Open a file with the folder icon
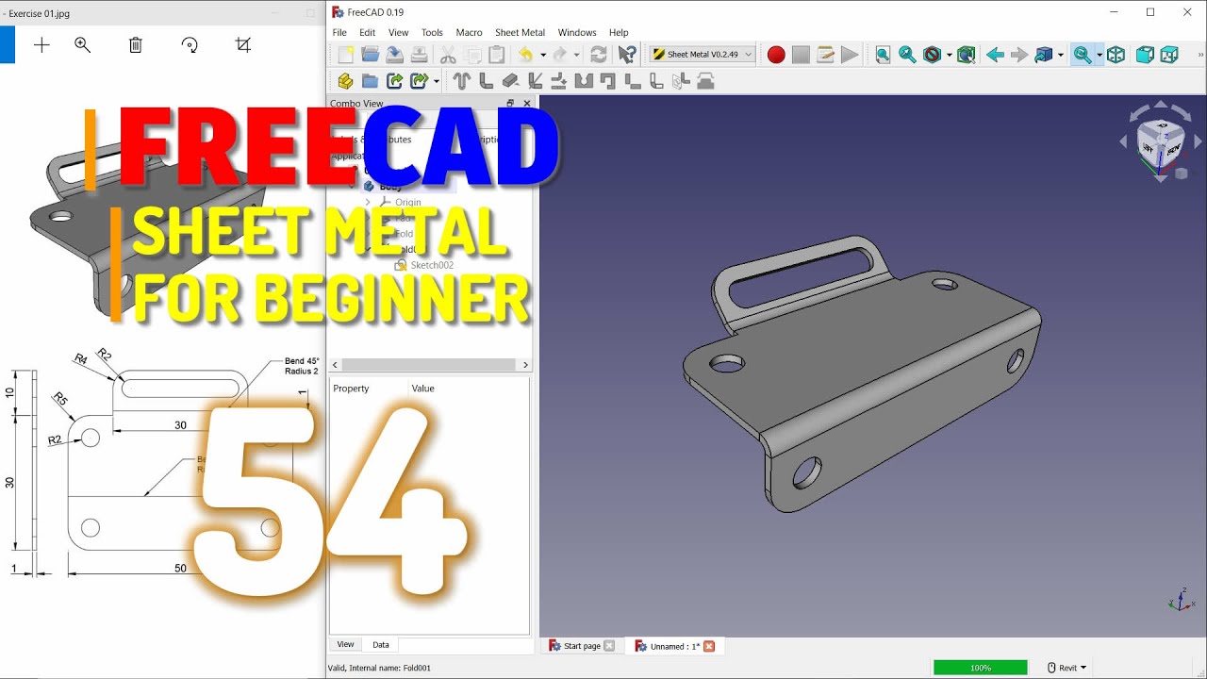 (x=371, y=55)
